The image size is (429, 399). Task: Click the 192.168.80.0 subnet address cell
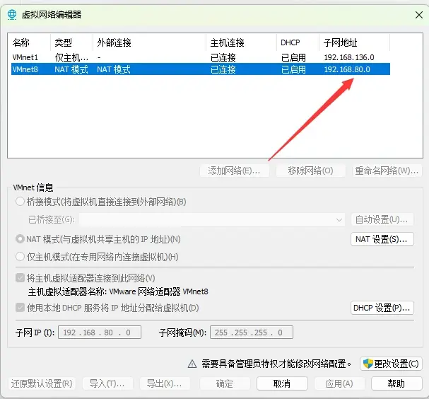click(x=347, y=69)
